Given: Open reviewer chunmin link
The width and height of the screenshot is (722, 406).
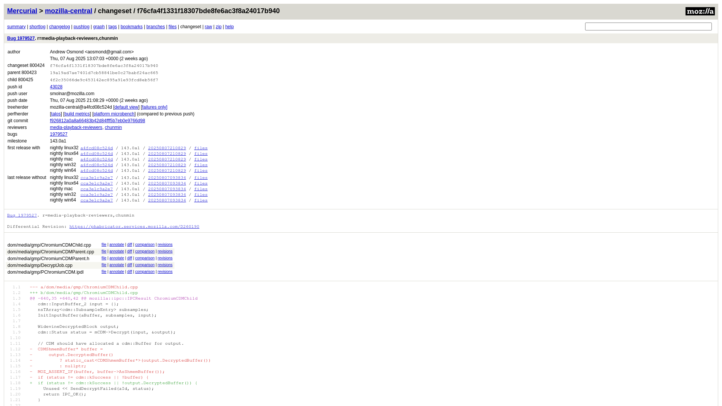Looking at the screenshot, I should (x=113, y=127).
